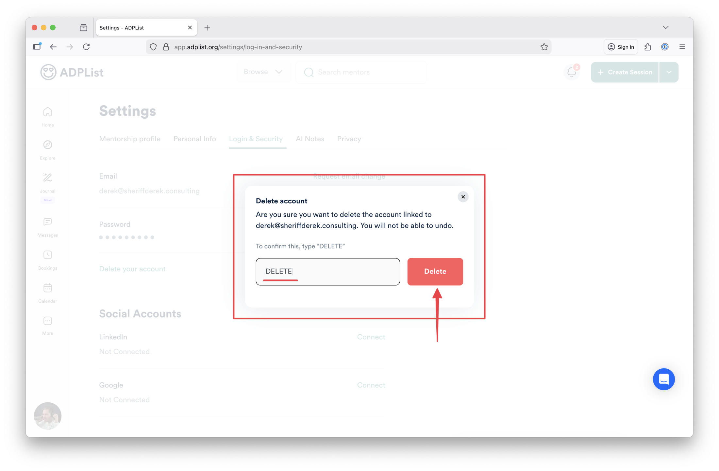Open your profile avatar thumbnail

pyautogui.click(x=48, y=416)
